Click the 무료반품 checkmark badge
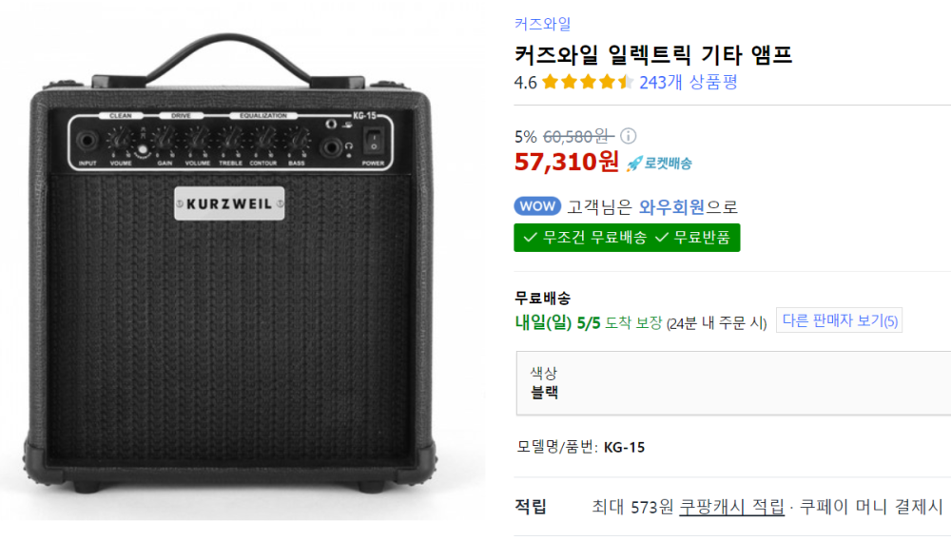 [x=695, y=238]
